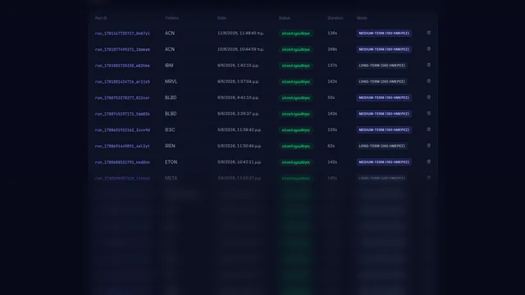Screen dimensions: 525x295
Task: Delete the BLBD run lasting 160s
Action: (428, 113)
